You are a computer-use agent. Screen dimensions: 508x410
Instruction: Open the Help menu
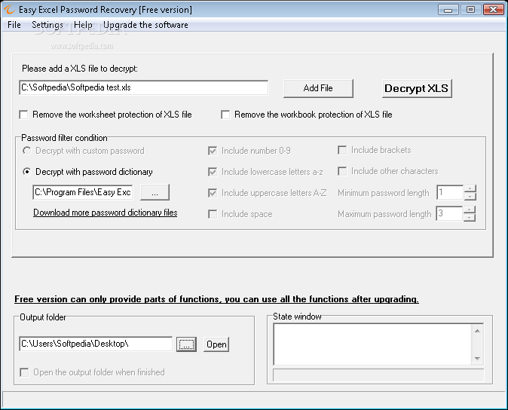click(83, 25)
